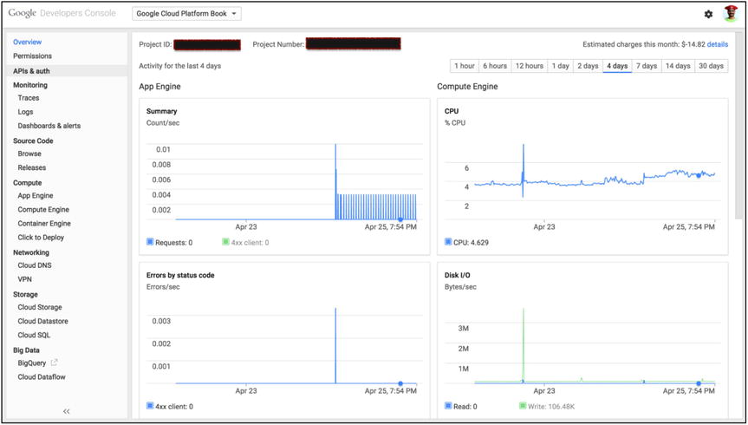
Task: Click the Compute Engine heading above charts
Action: coord(467,87)
